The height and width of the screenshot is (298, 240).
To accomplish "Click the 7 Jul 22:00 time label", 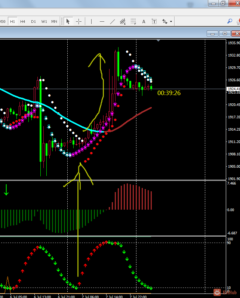I will pyautogui.click(x=138, y=297).
